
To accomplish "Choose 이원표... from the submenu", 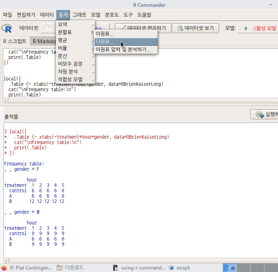I will click(x=126, y=34).
